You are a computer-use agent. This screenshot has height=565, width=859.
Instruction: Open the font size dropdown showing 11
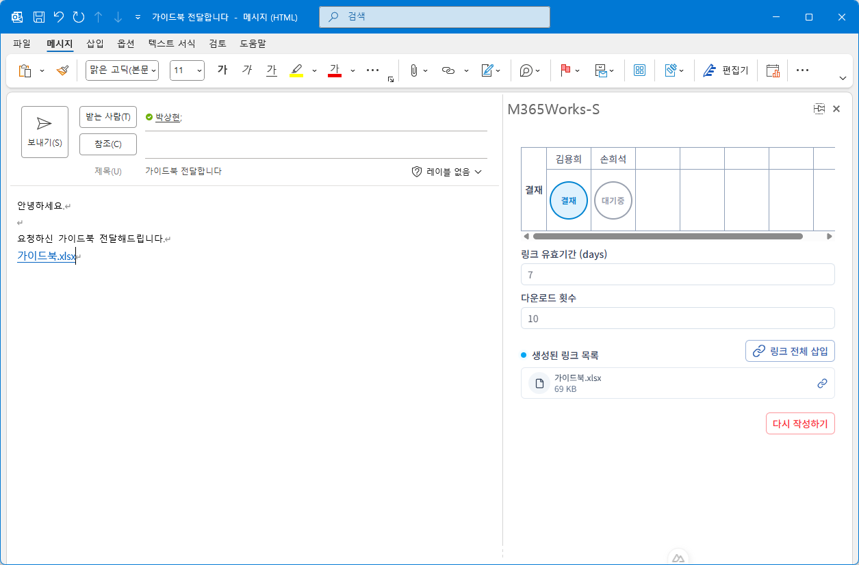(187, 70)
